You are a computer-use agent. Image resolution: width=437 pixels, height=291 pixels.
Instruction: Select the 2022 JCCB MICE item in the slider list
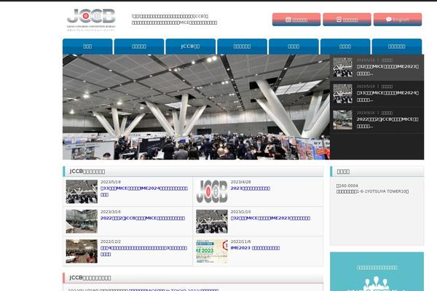click(x=377, y=120)
